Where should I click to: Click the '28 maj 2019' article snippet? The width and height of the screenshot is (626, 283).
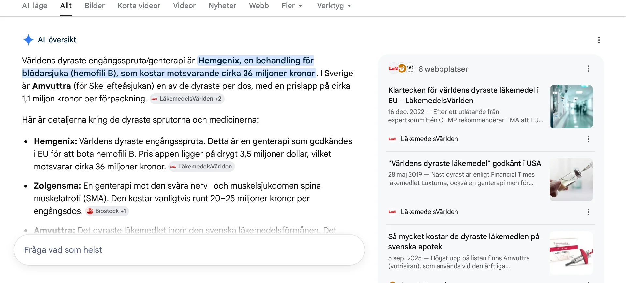coord(461,179)
